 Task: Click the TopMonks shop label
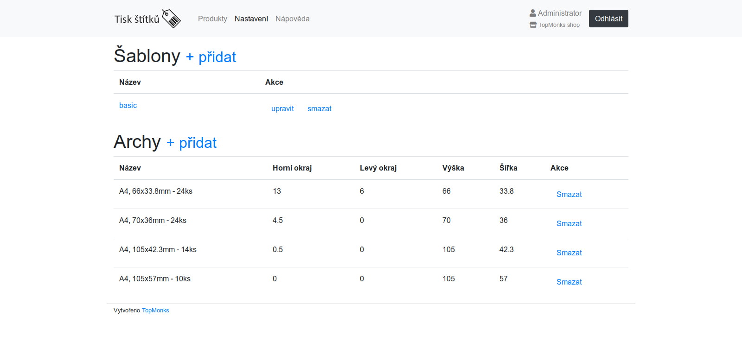tap(559, 25)
